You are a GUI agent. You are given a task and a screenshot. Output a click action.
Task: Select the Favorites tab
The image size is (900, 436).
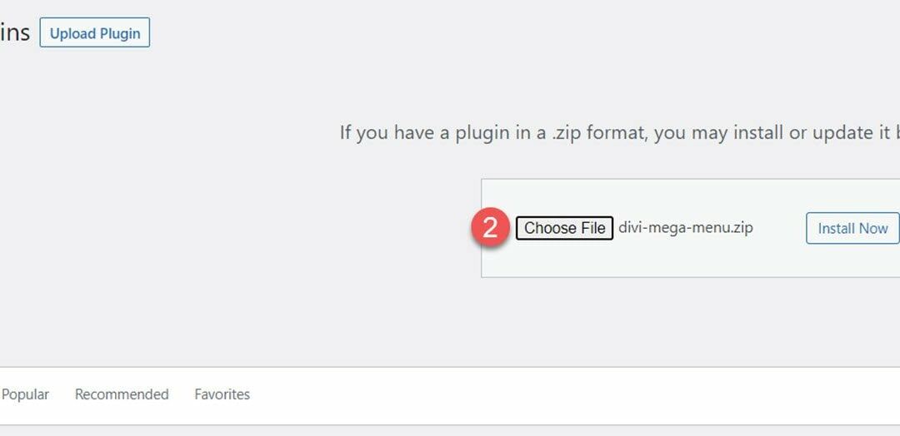[222, 394]
